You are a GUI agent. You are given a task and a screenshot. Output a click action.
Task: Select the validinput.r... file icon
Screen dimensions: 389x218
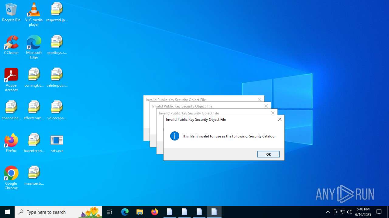point(57,78)
